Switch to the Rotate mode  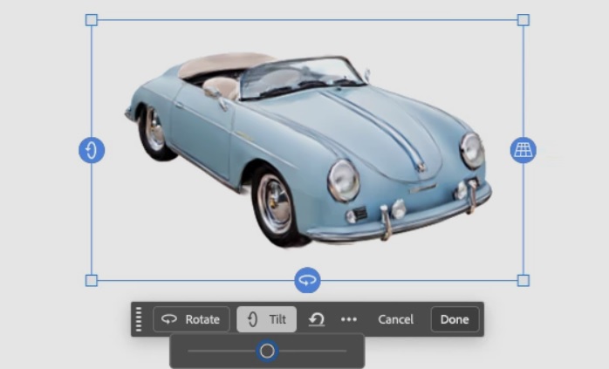click(x=192, y=319)
